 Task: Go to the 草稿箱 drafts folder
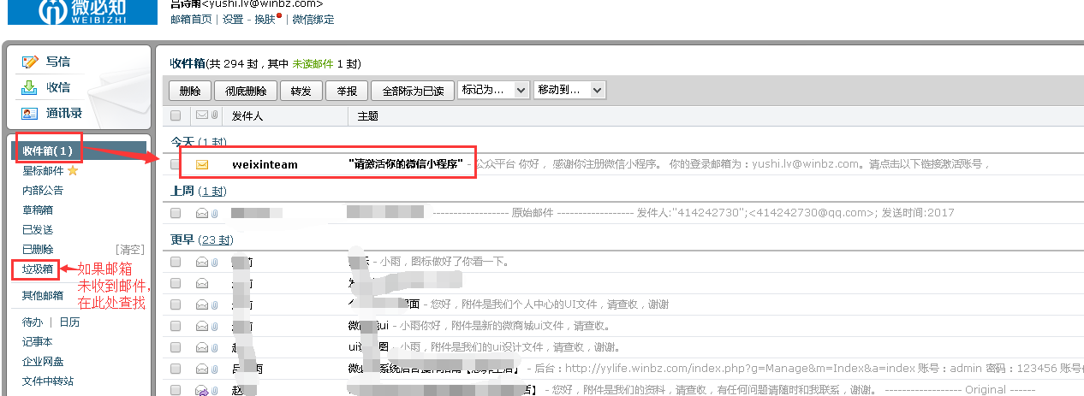pos(37,210)
